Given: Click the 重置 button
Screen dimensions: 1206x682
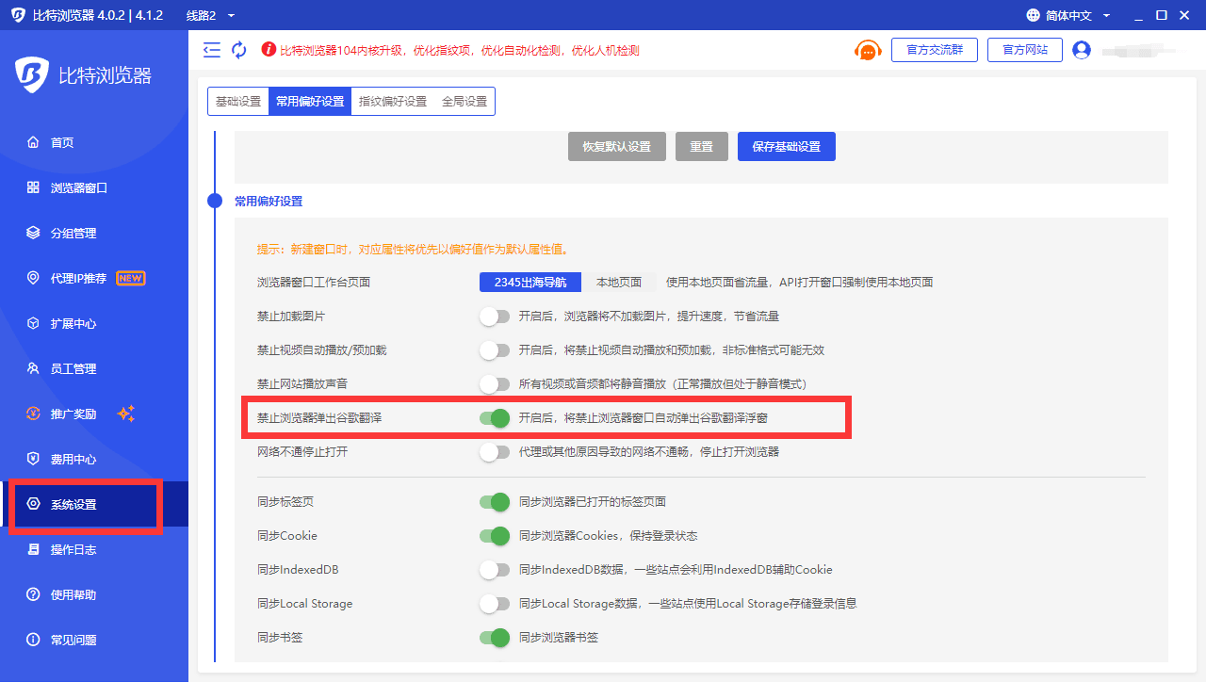Looking at the screenshot, I should 702,147.
